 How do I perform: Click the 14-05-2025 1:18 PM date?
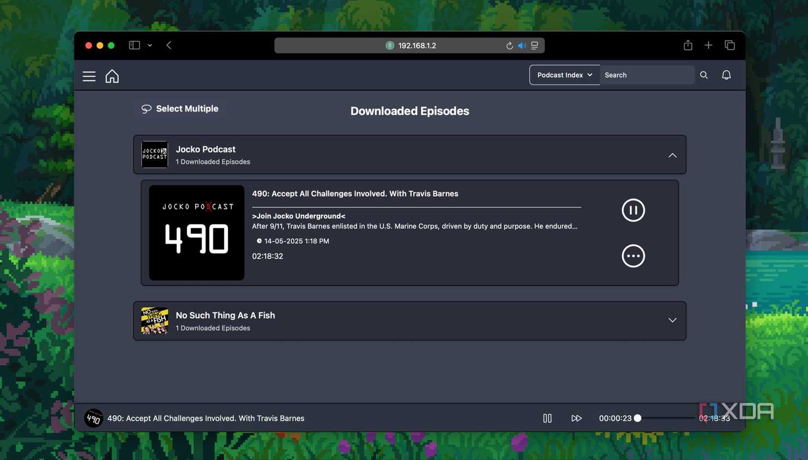pyautogui.click(x=297, y=241)
